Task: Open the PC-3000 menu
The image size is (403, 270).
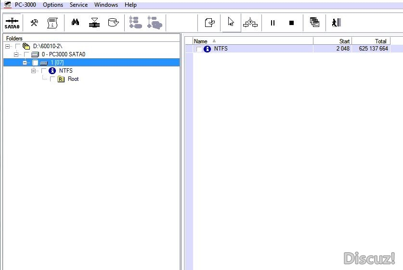Action: coord(26,5)
